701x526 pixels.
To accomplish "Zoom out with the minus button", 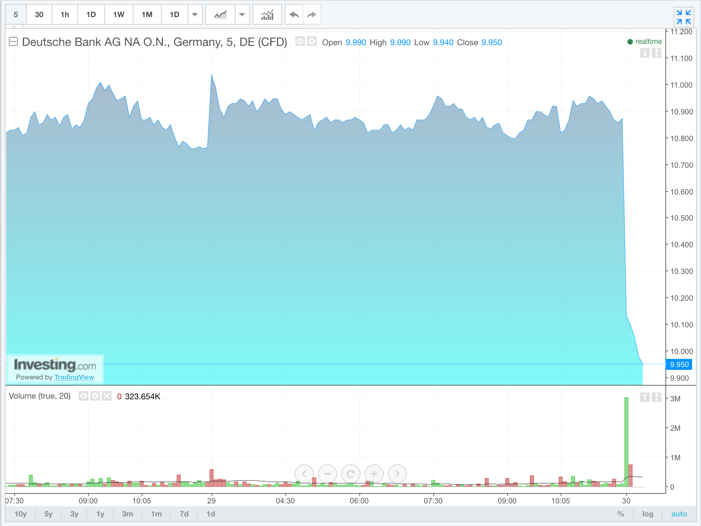I will pyautogui.click(x=328, y=474).
